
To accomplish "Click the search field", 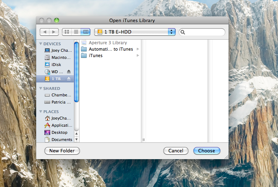I will [202, 32].
